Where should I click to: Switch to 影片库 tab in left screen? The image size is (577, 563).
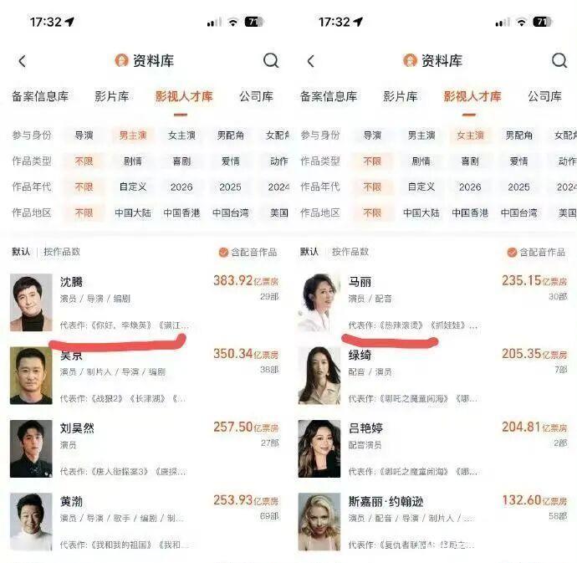(x=112, y=96)
